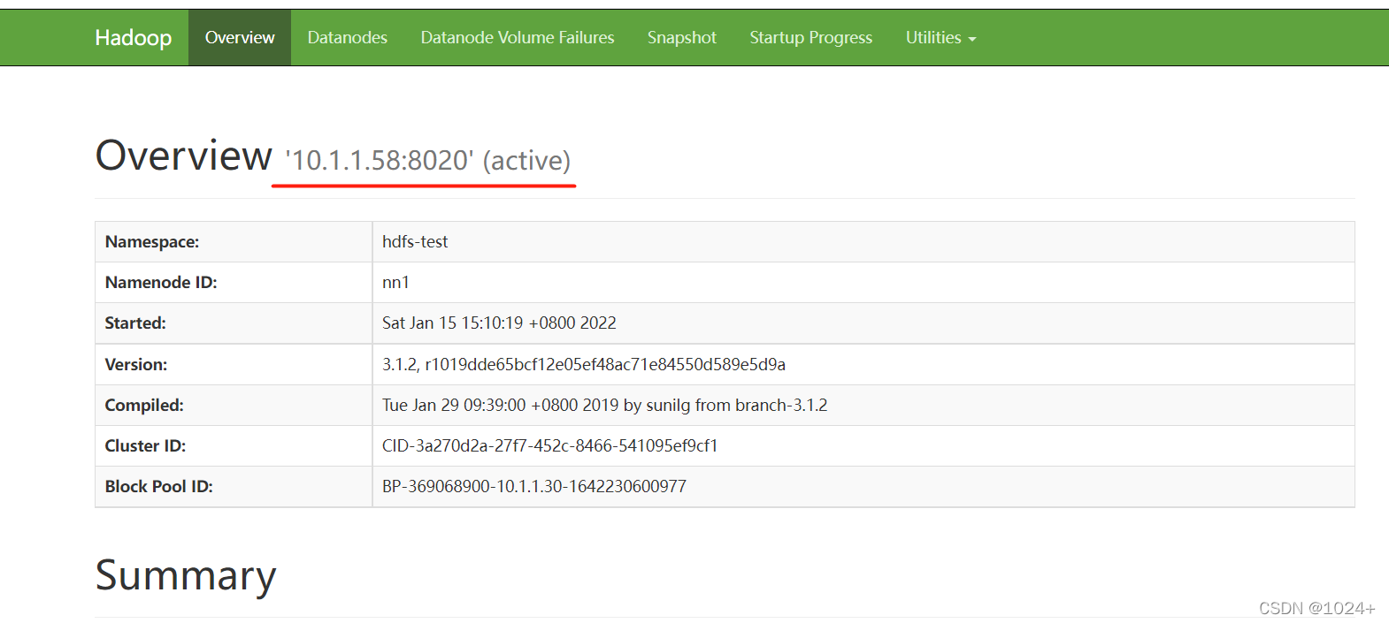Select the nn1 namenode value
This screenshot has width=1389, height=623.
click(395, 283)
